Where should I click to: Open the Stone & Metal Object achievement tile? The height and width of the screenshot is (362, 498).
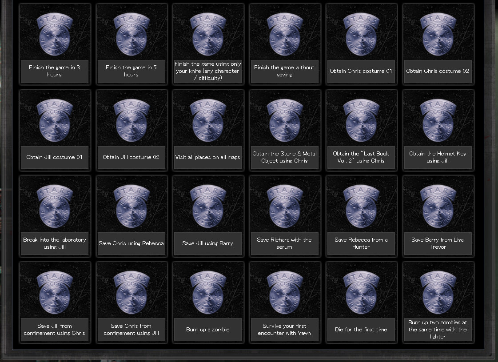click(x=285, y=130)
